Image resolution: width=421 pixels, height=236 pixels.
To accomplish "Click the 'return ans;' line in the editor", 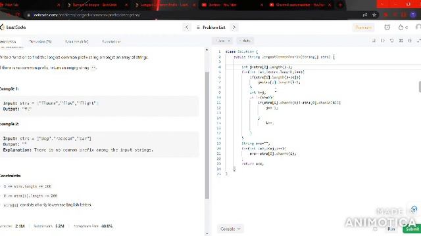I will (x=253, y=164).
